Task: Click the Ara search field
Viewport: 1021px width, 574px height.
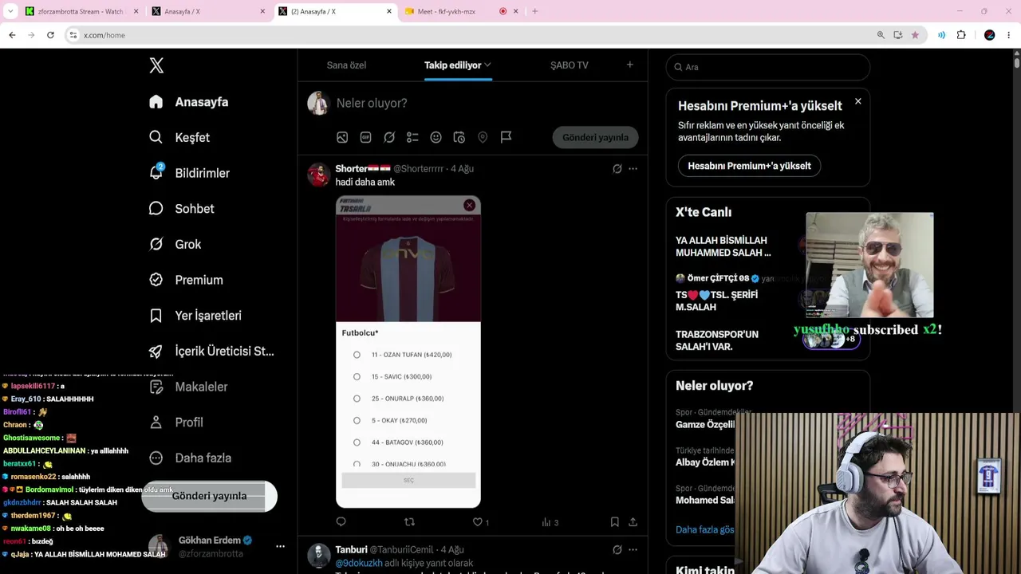Action: pos(767,67)
